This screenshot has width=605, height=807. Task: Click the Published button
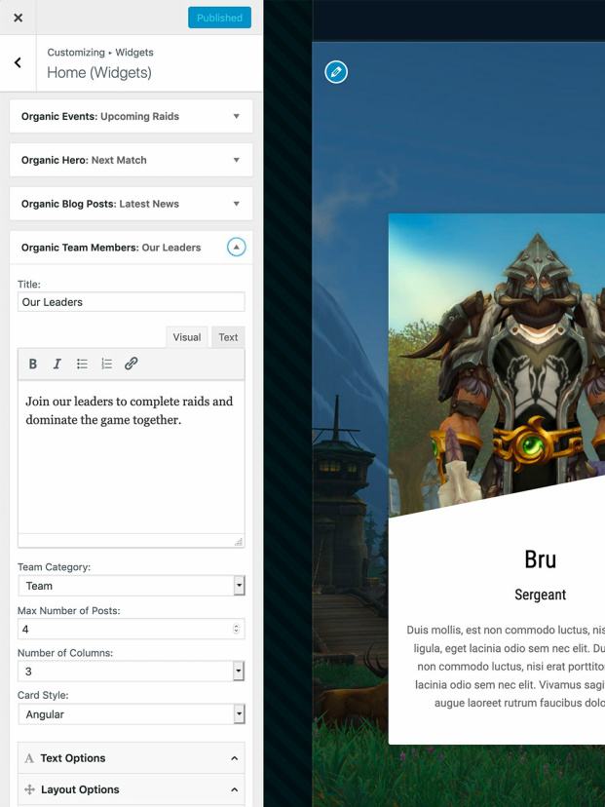219,18
